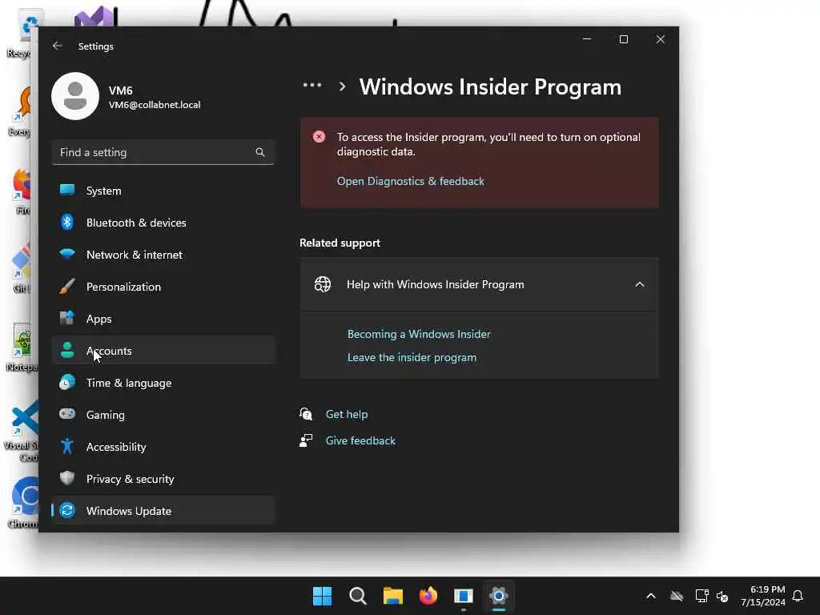820x615 pixels.
Task: Show hidden tray icons chevron
Action: click(x=651, y=596)
